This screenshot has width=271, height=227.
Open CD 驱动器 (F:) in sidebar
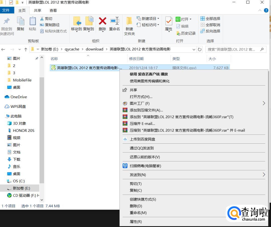click(x=23, y=195)
